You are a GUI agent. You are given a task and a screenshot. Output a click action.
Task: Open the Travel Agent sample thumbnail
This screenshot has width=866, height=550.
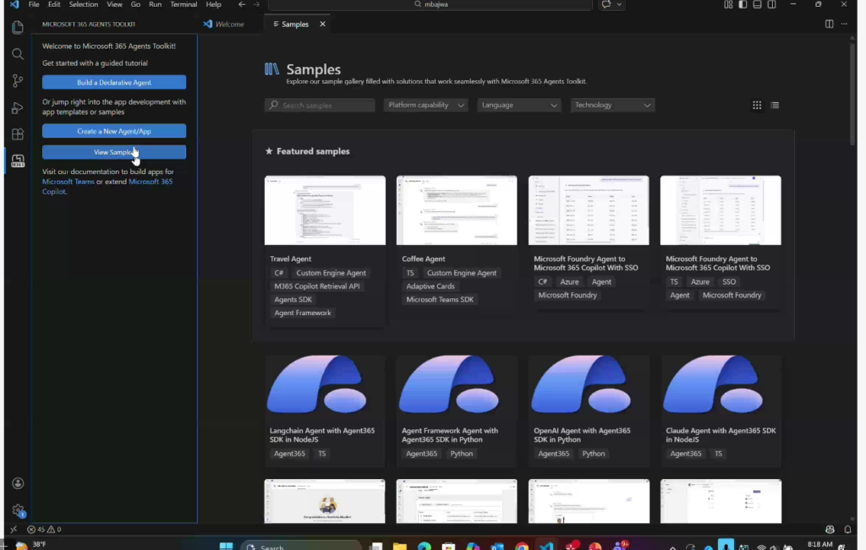(x=325, y=210)
